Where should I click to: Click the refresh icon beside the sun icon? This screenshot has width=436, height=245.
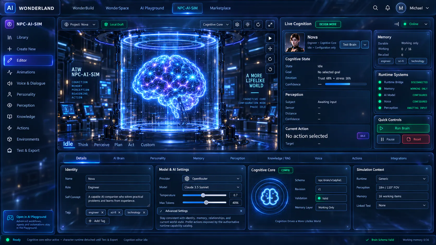[258, 24]
